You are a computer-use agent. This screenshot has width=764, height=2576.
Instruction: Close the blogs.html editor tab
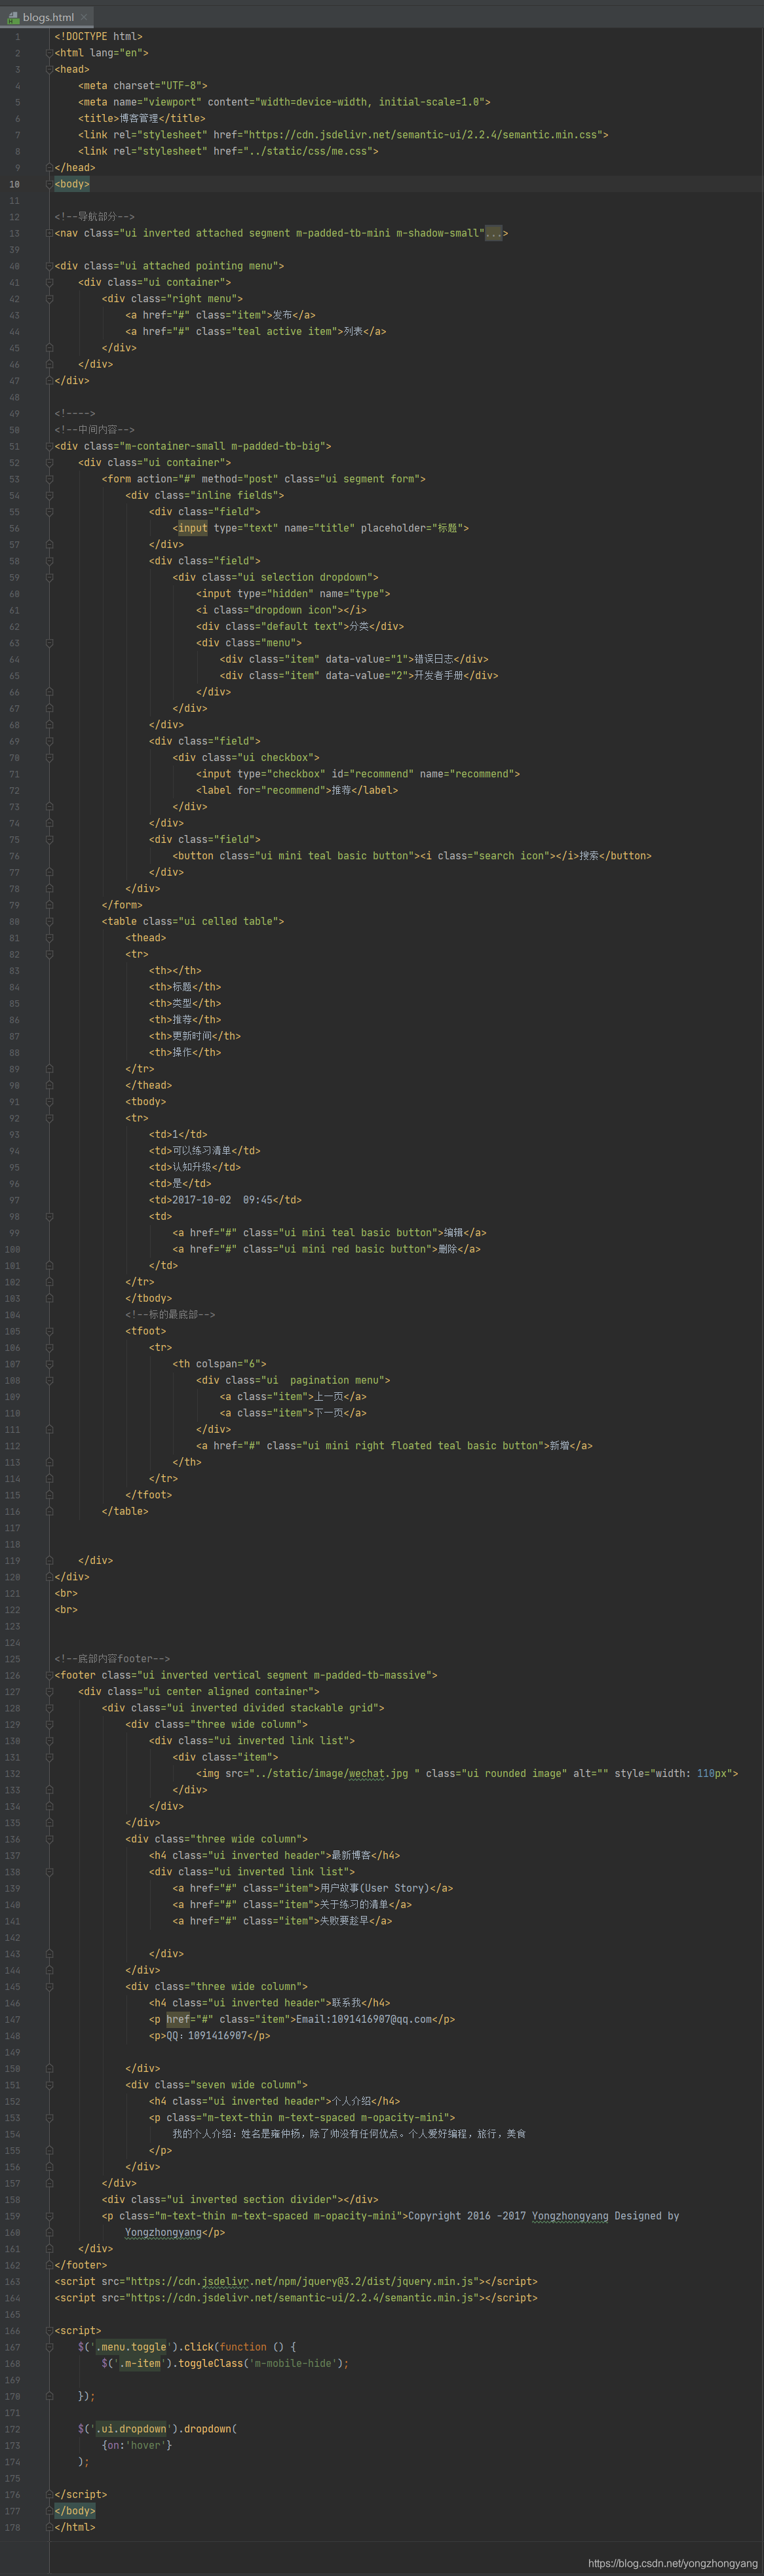click(x=84, y=16)
